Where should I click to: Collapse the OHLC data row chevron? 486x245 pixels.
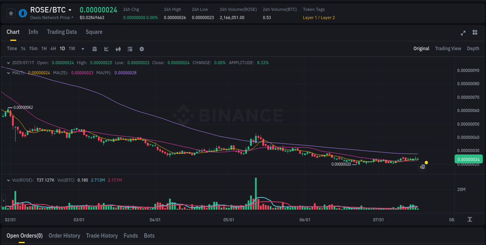pos(8,62)
